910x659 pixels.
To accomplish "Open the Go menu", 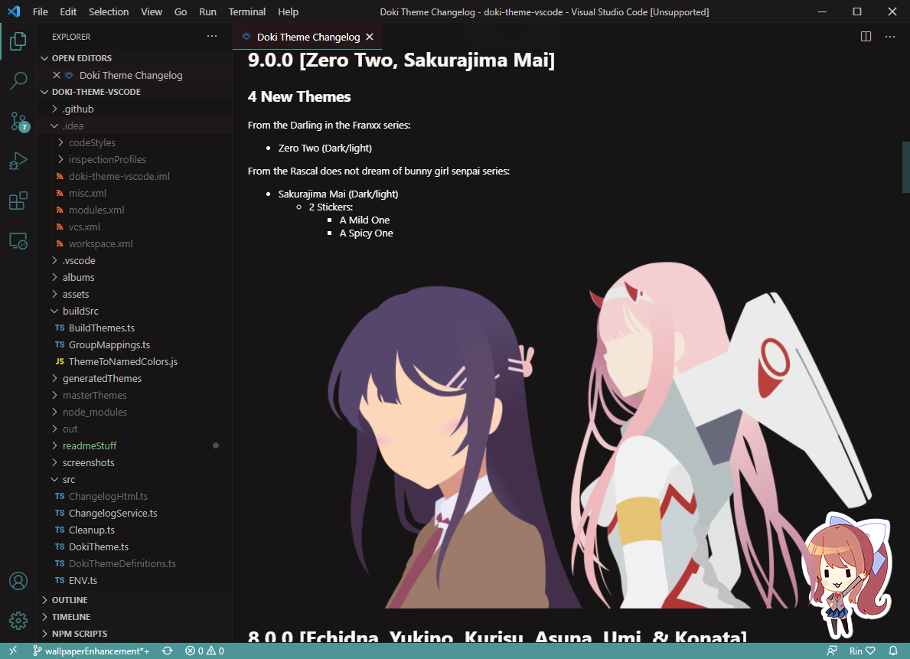I will point(181,11).
